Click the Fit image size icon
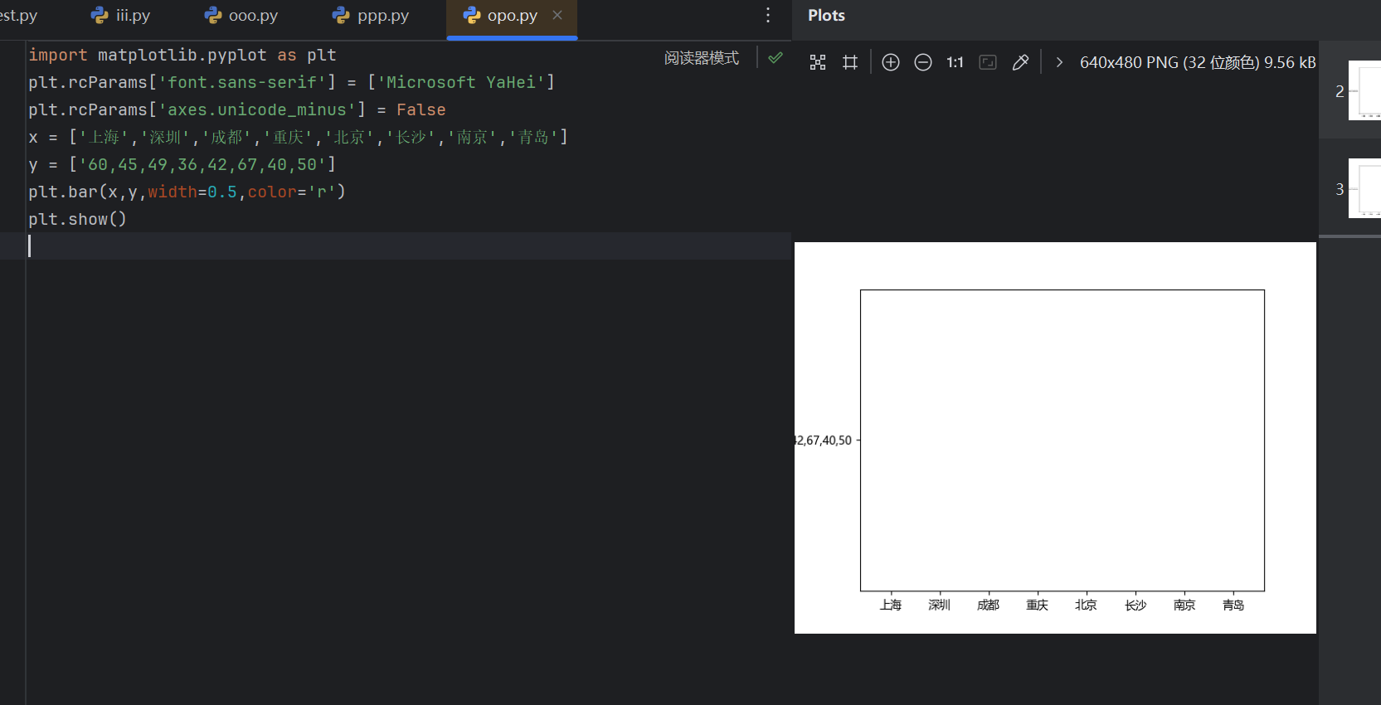This screenshot has height=705, width=1381. point(988,62)
